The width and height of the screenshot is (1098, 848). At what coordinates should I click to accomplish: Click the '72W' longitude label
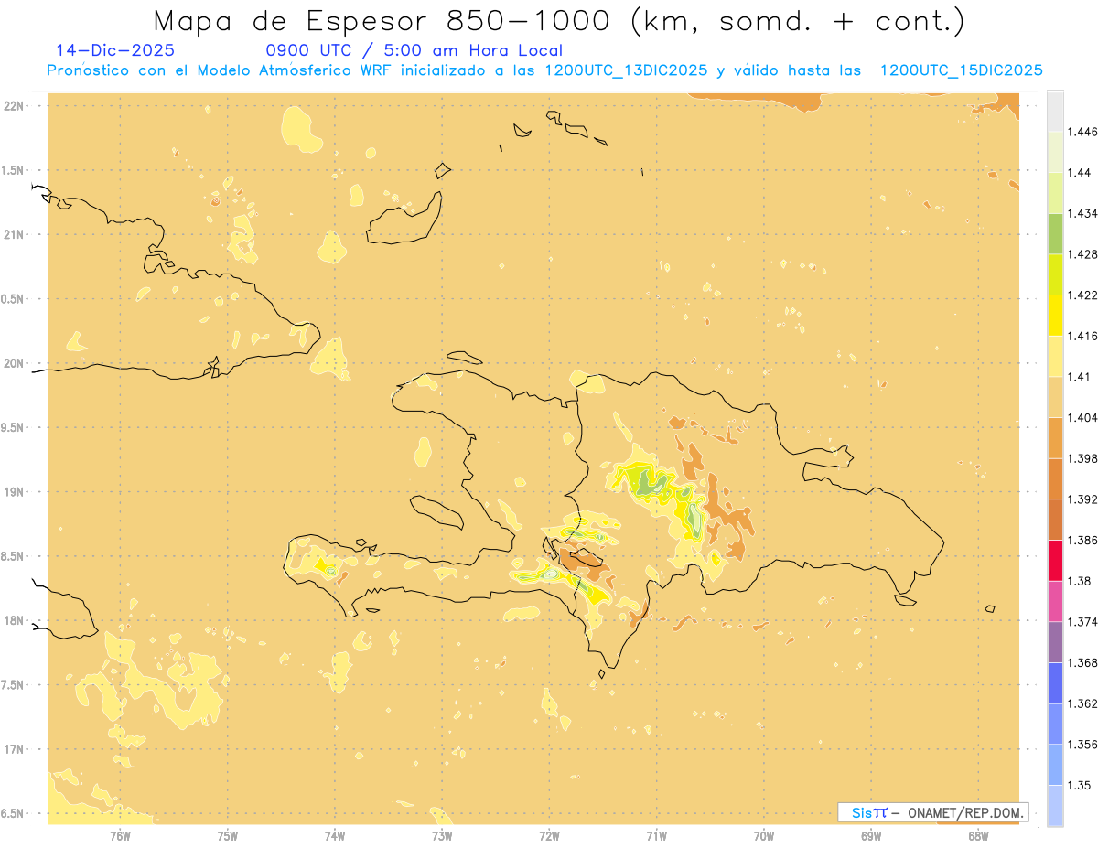(550, 836)
